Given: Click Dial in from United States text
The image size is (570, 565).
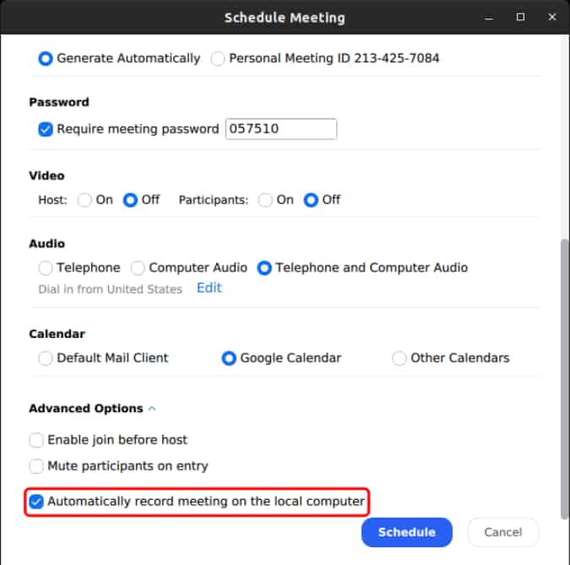Looking at the screenshot, I should tap(110, 290).
